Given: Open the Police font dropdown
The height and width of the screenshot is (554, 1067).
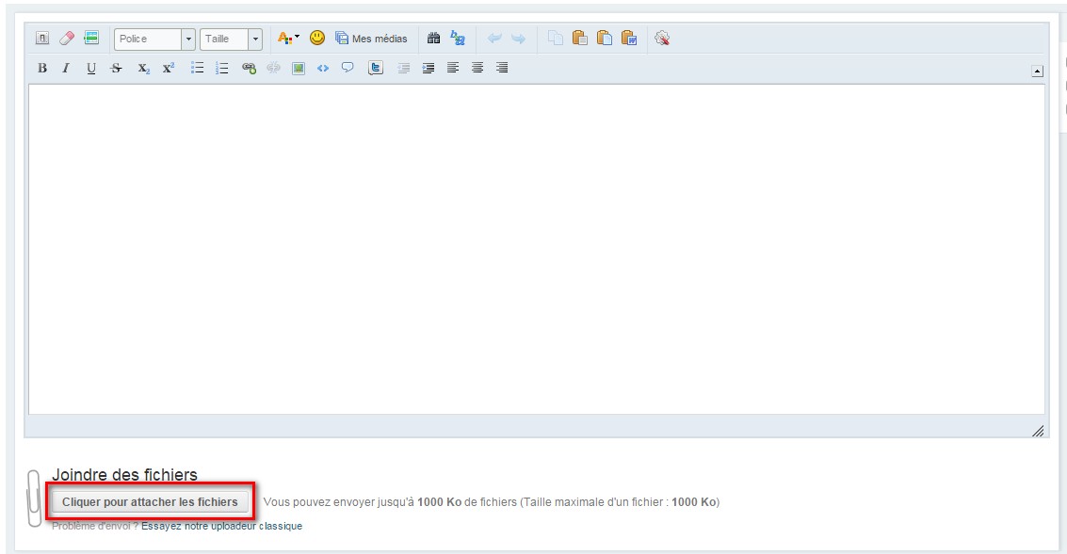Looking at the screenshot, I should pyautogui.click(x=154, y=39).
